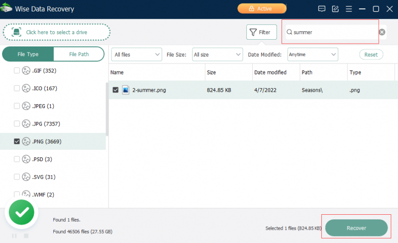The height and width of the screenshot is (243, 398).
Task: Click the image icon next to .JPG
Action: point(26,124)
